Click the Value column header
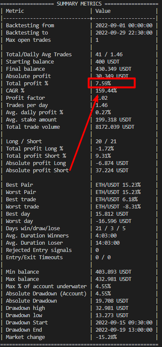Viewport: 162px width, 347px height. [x=103, y=11]
